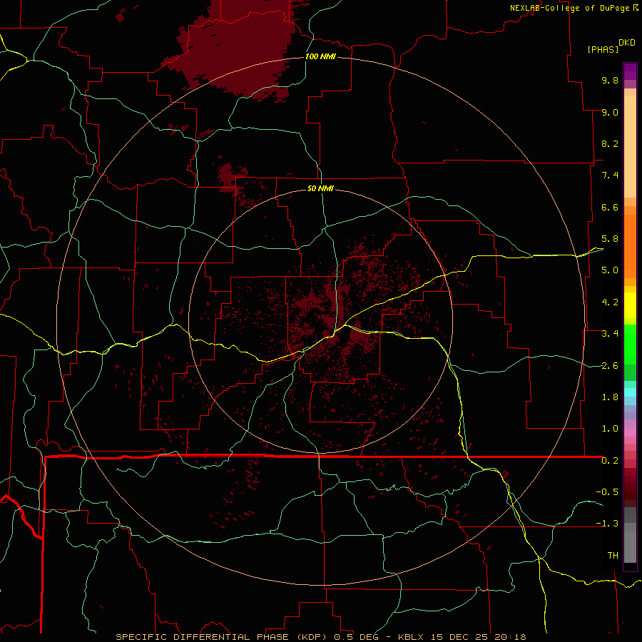Click the 4.2 value on the color scale
The image size is (642, 642).
[610, 302]
